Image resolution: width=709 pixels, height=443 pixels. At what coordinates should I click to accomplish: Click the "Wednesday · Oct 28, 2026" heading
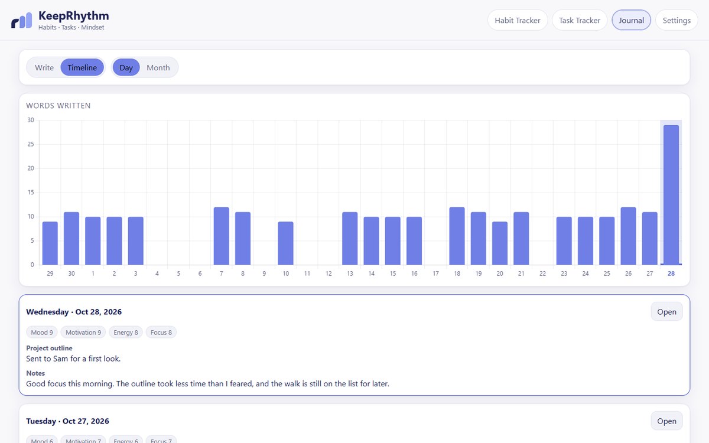[74, 312]
